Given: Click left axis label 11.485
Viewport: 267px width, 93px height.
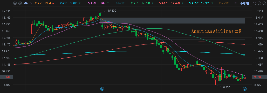Looking at the screenshot, I should click(6, 65).
